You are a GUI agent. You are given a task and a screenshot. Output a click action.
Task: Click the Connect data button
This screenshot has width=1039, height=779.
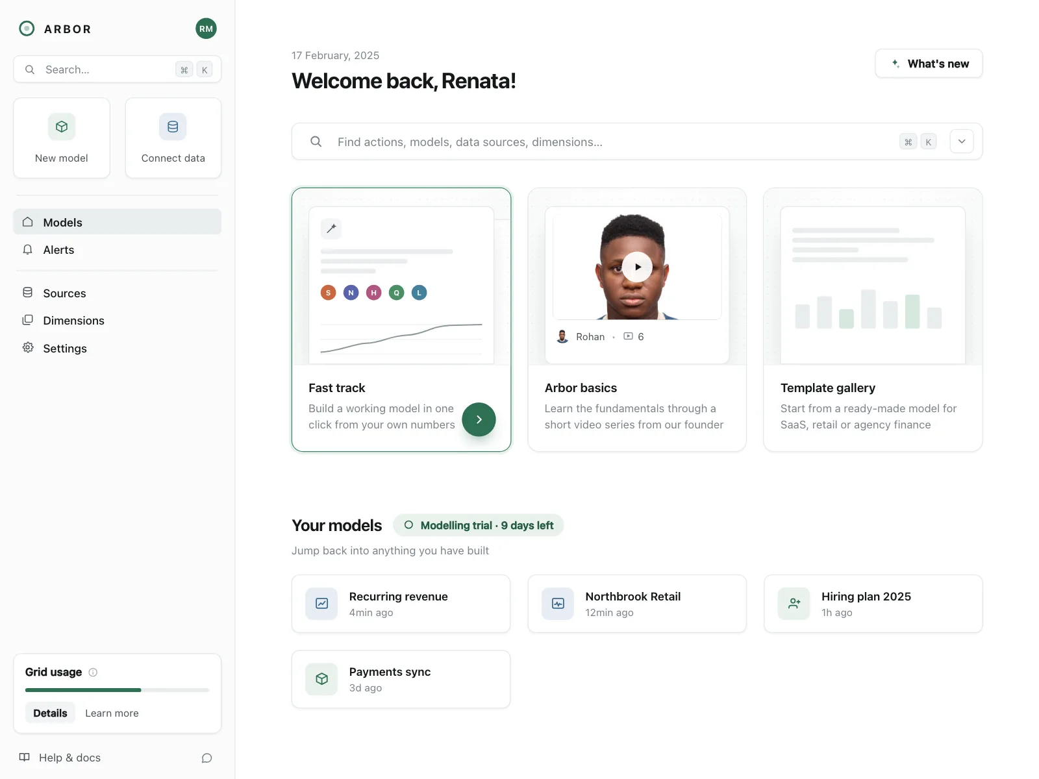[x=173, y=138]
